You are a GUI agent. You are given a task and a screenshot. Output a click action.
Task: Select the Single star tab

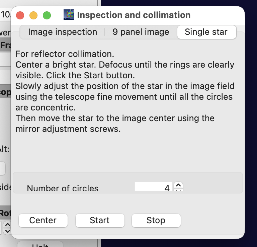coord(206,32)
